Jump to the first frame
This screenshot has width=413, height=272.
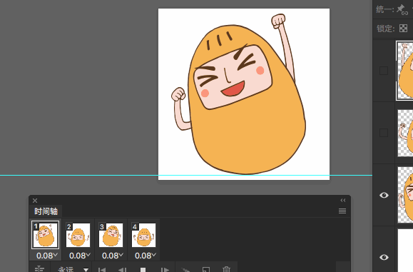(102, 269)
